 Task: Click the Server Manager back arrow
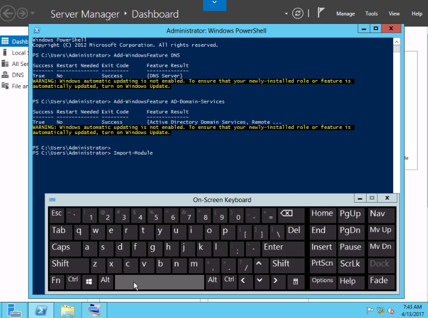pyautogui.click(x=7, y=14)
